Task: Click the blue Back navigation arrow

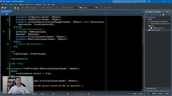Action: 105,8
